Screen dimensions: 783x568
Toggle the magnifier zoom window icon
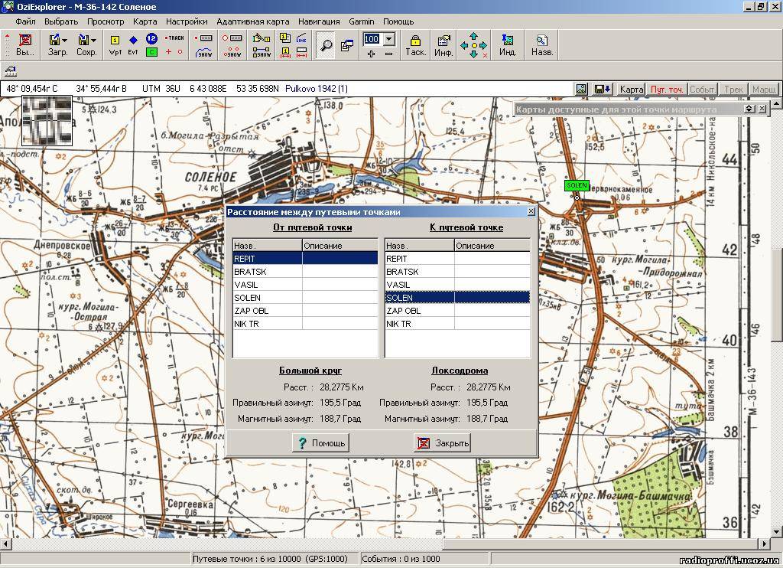(326, 45)
